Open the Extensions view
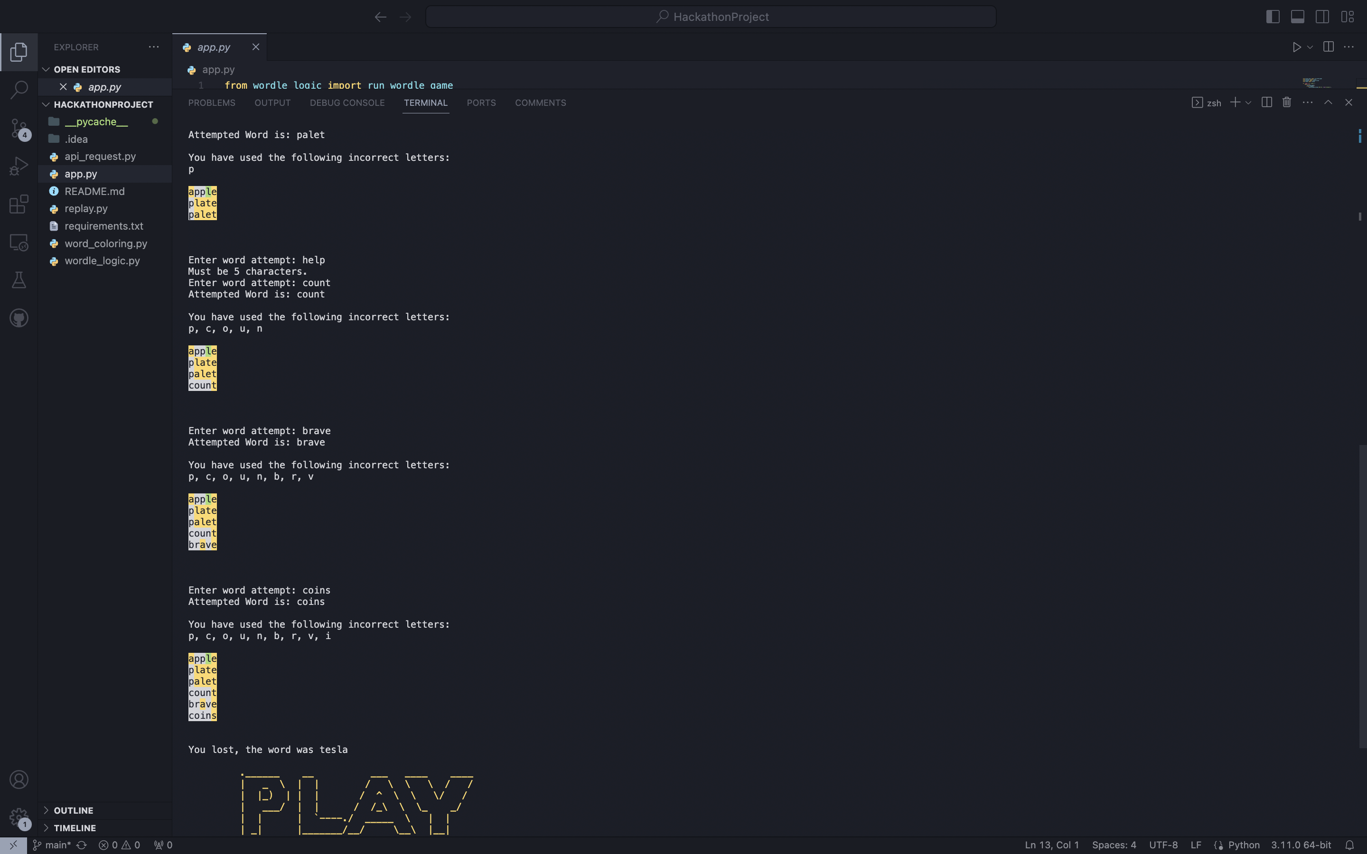The image size is (1367, 854). pos(19,204)
